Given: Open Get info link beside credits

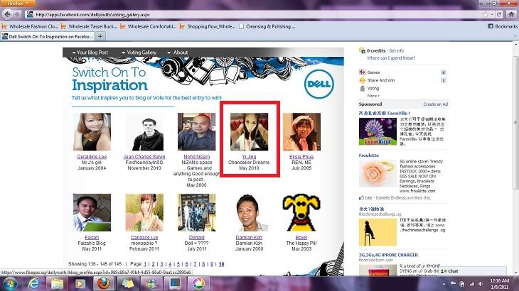Looking at the screenshot, I should pos(396,51).
